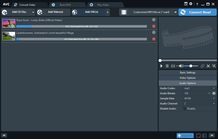Image resolution: width=218 pixels, height=139 pixels.
Task: Mute the preview with speaker icon
Action: [x=181, y=66]
